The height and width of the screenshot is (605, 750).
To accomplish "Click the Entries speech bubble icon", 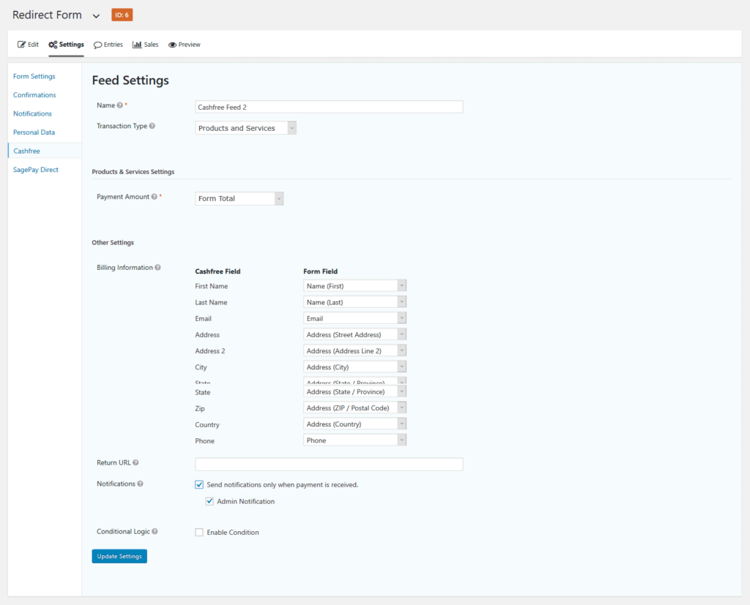I will [x=97, y=45].
